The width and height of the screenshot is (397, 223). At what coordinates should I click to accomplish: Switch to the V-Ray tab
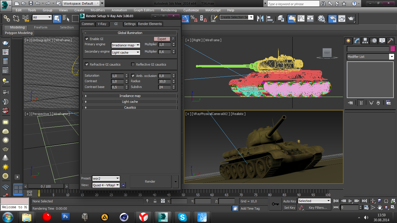click(102, 24)
